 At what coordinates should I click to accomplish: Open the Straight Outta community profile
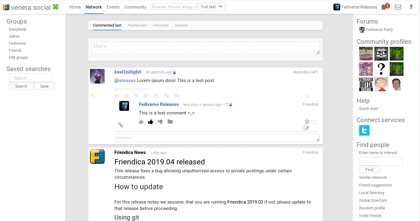(x=366, y=84)
